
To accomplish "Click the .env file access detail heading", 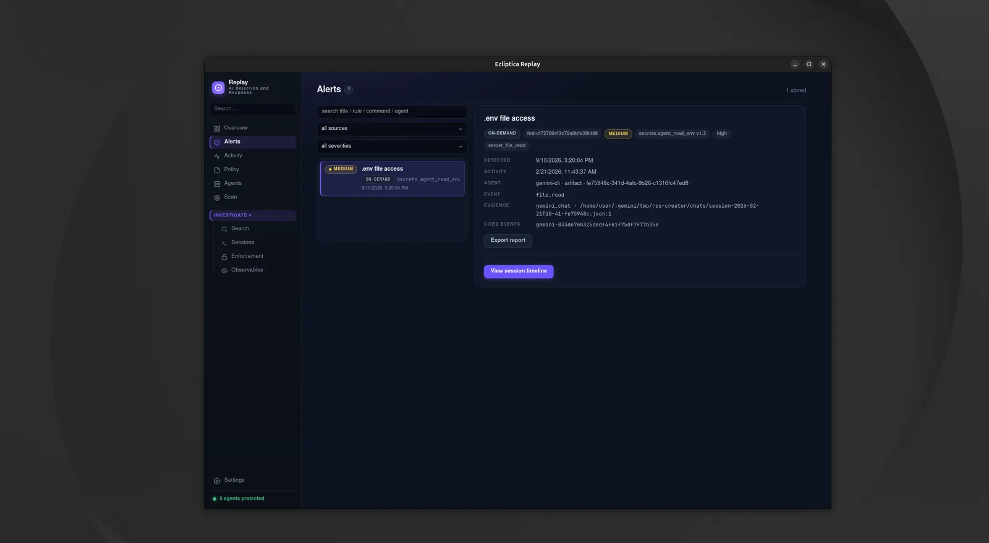I will (x=509, y=118).
